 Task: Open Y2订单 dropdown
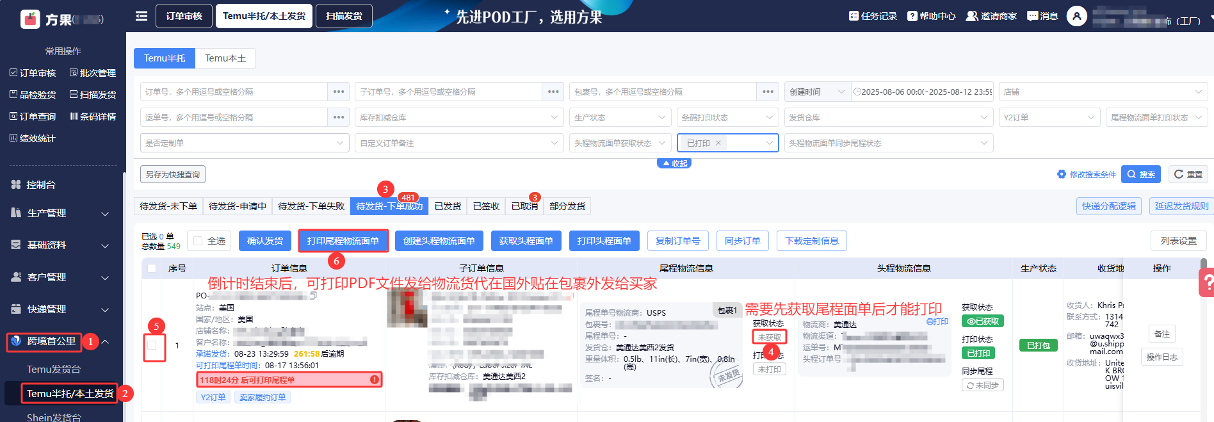click(1049, 117)
